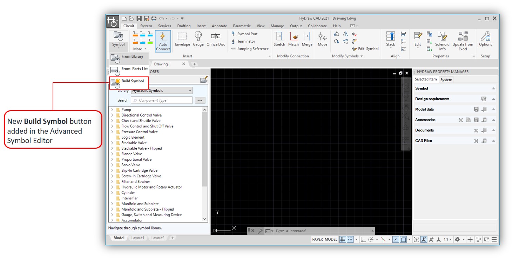This screenshot has width=526, height=261.
Task: Click the Terminator tool
Action: tap(243, 41)
